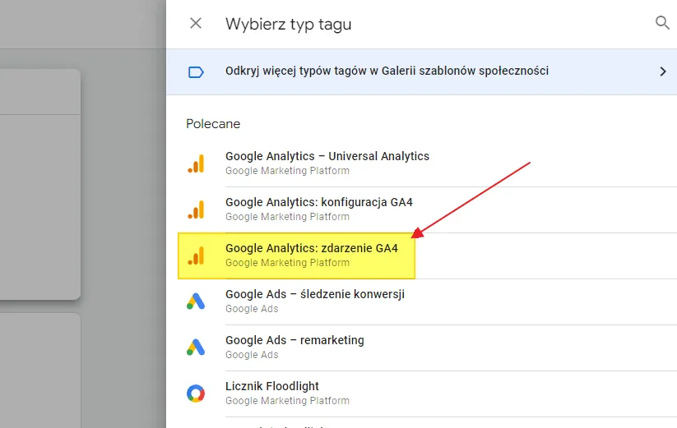677x428 pixels.
Task: Click the 'zdarzenie GA4' analytics icon
Action: click(x=196, y=255)
